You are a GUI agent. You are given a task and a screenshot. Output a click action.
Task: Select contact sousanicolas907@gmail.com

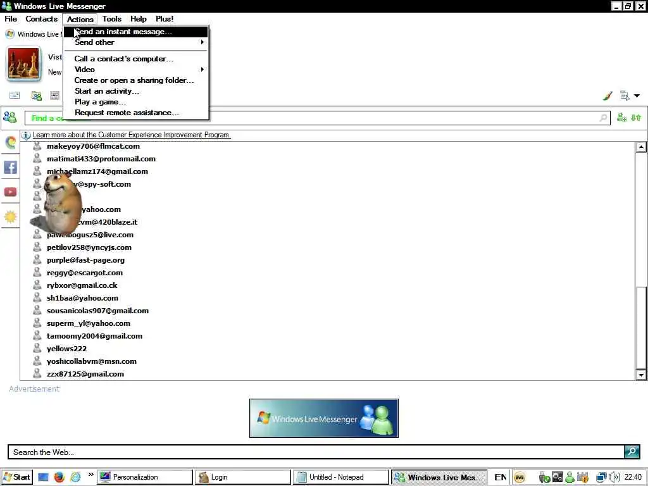(97, 311)
